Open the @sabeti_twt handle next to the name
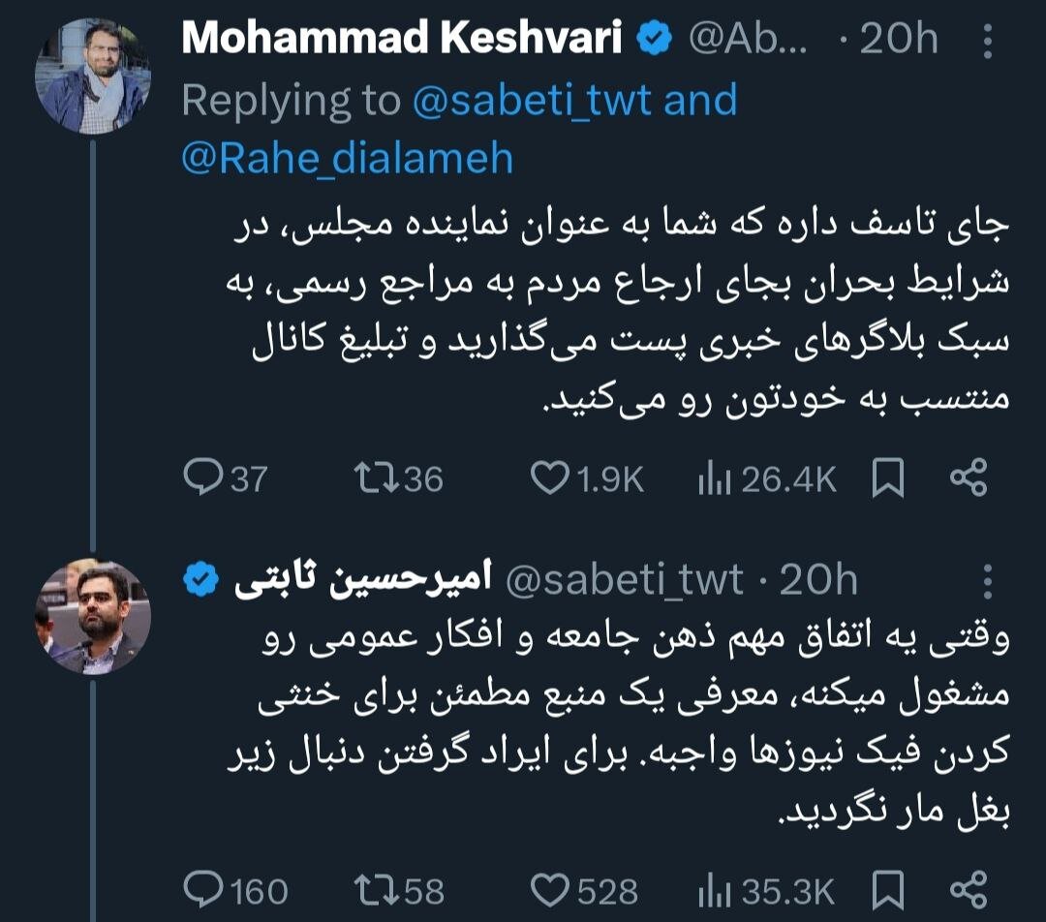Viewport: 1046px width, 922px height. (626, 580)
